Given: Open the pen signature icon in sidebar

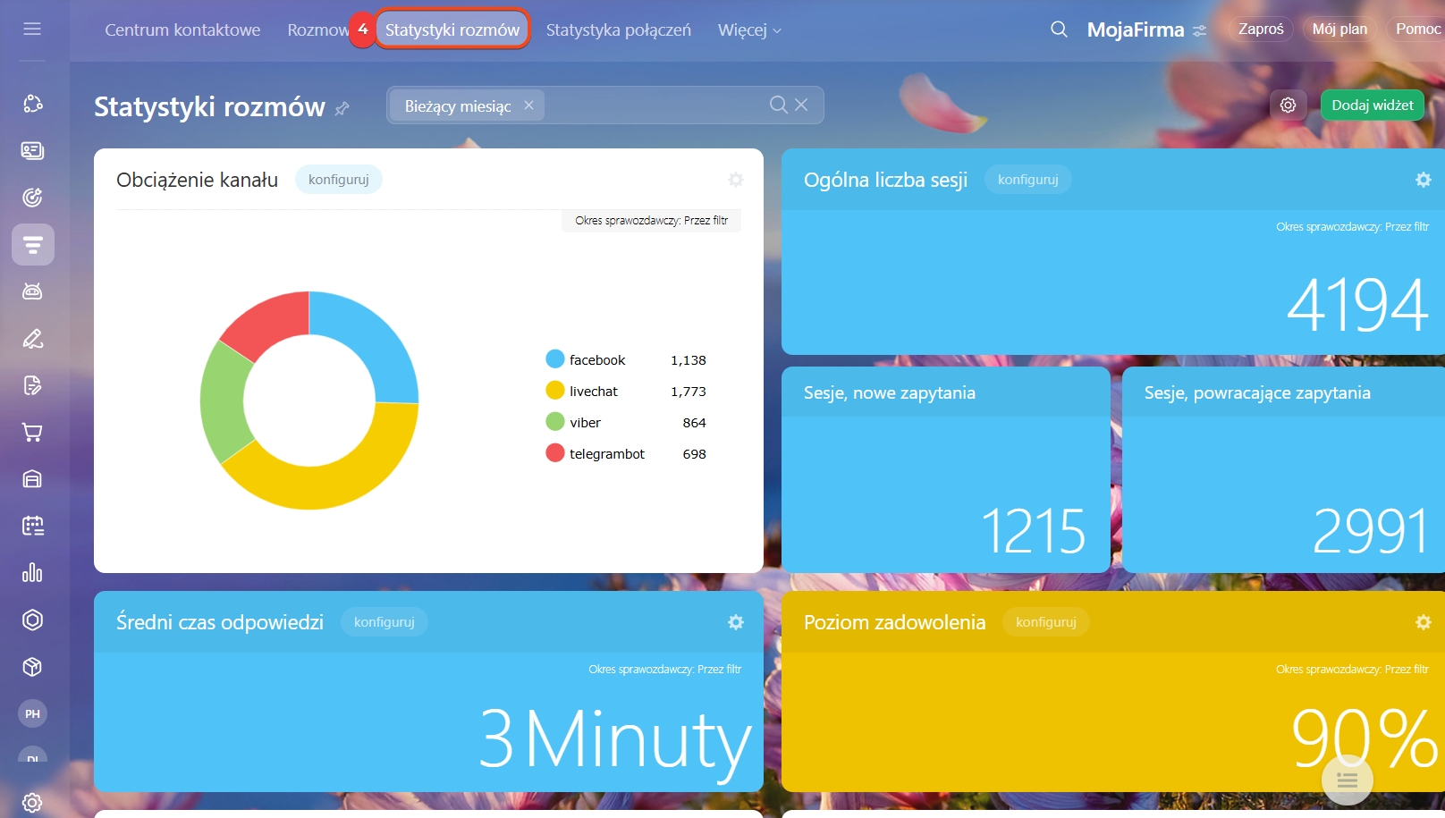Looking at the screenshot, I should (32, 339).
